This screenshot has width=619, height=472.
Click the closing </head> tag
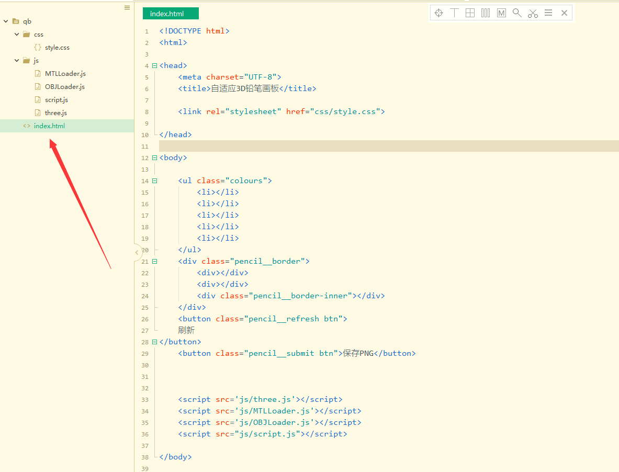176,134
